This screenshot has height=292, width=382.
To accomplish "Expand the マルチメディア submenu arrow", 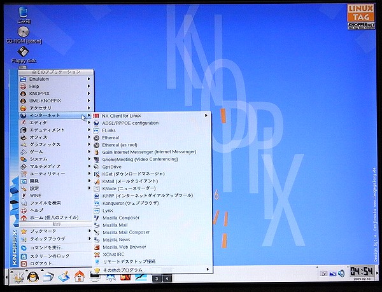I will (x=89, y=167).
